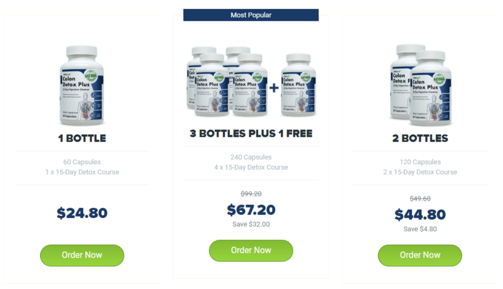This screenshot has width=503, height=289.
Task: Click Order Now for the 2 Bottles package
Action: [x=419, y=255]
